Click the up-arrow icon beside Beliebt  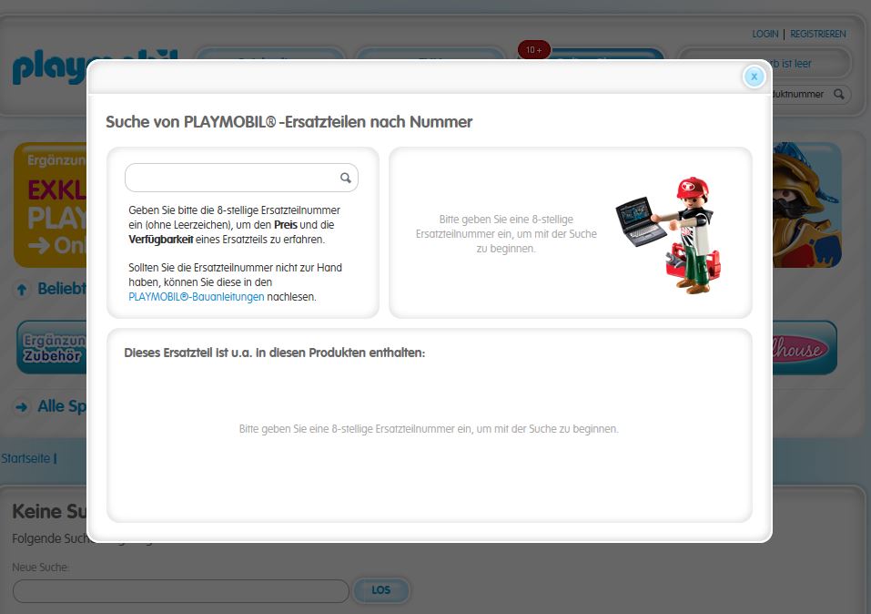coord(23,290)
